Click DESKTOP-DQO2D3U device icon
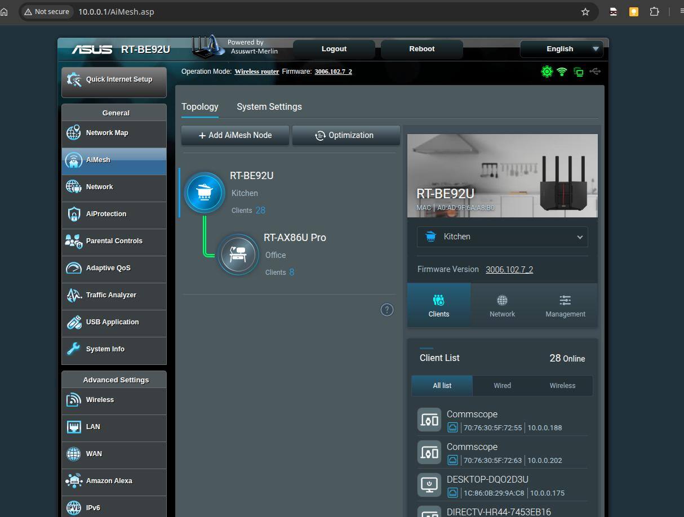684x517 pixels. (429, 485)
